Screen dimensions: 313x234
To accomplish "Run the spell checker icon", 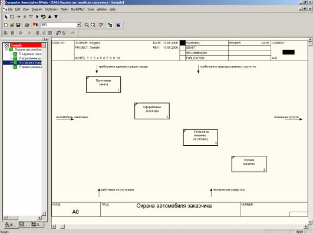I will click(x=101, y=25).
